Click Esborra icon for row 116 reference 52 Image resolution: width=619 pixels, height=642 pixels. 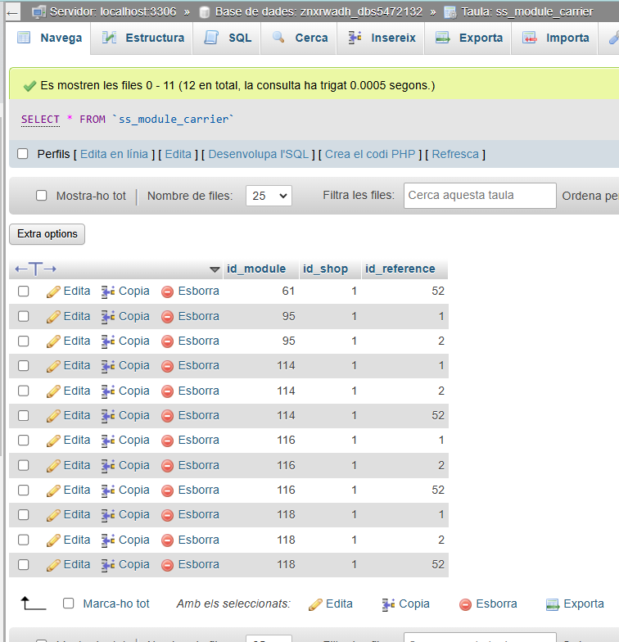tap(167, 490)
